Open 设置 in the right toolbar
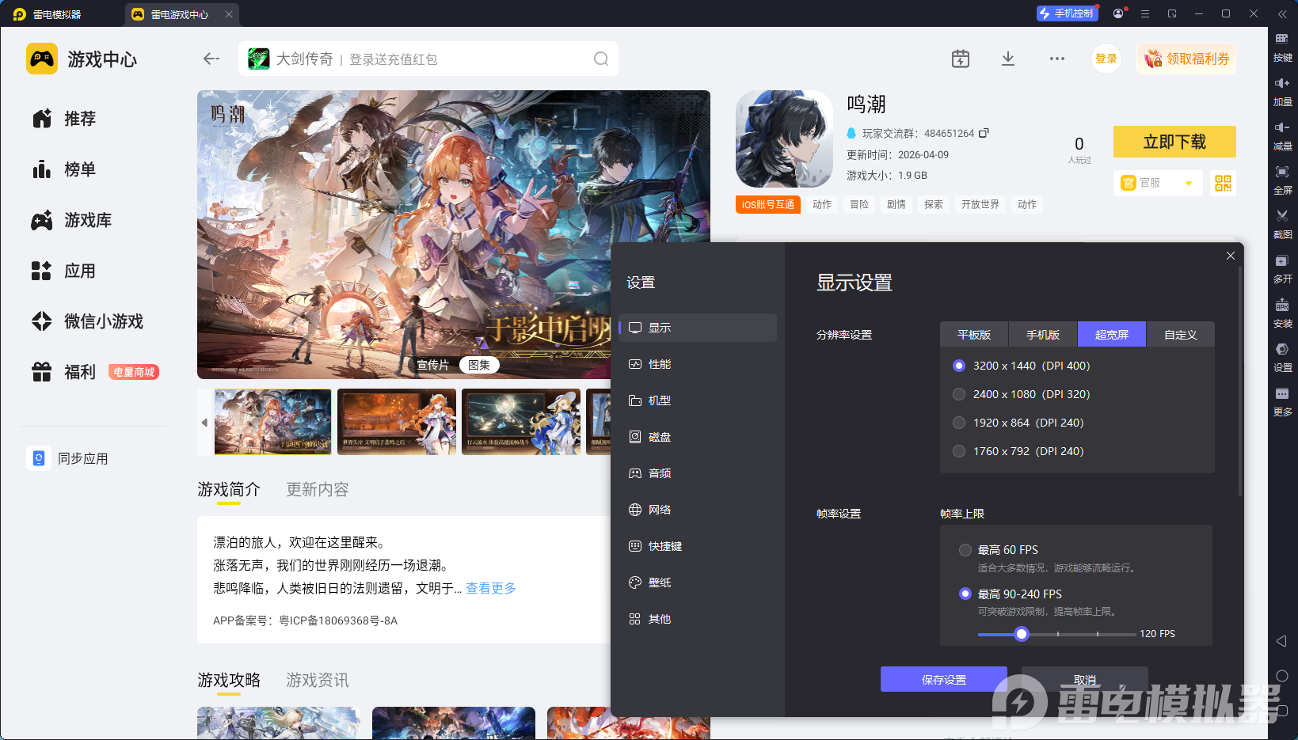This screenshot has width=1298, height=740. point(1282,358)
